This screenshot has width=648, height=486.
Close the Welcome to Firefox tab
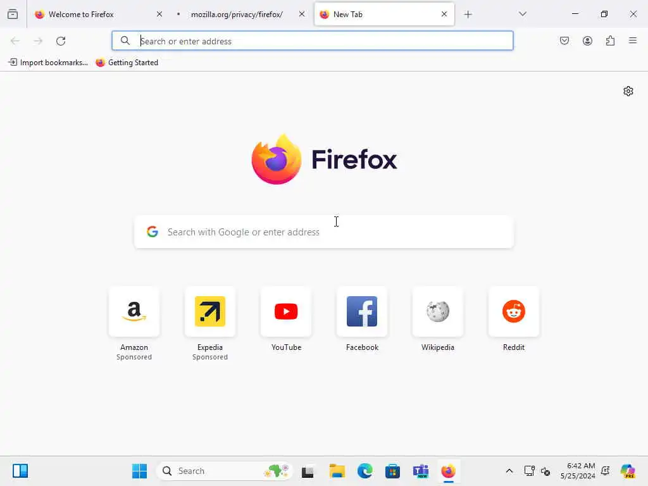pos(159,14)
